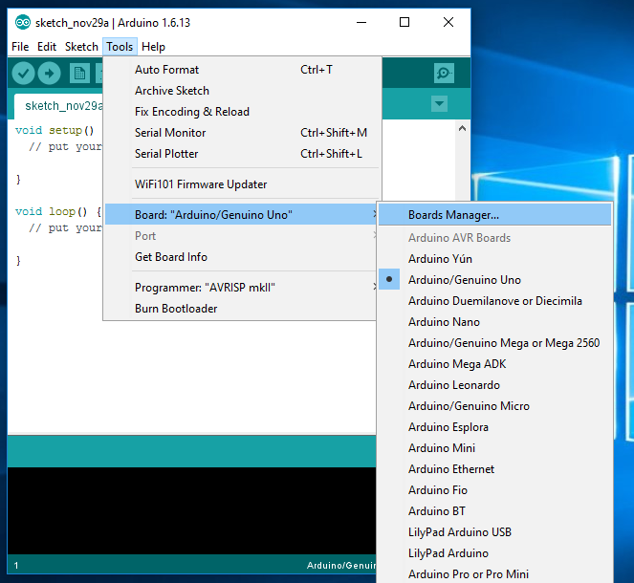634x583 pixels.
Task: Select Arduino BT board
Action: (x=494, y=510)
